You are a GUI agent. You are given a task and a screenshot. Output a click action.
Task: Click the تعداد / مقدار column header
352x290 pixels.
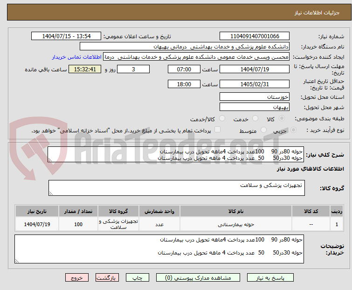coord(78,211)
